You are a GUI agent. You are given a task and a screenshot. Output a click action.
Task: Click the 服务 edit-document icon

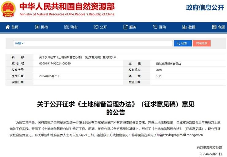click(125, 27)
